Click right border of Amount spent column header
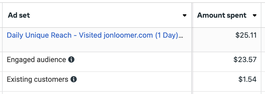The height and width of the screenshot is (94, 265). pos(261,15)
